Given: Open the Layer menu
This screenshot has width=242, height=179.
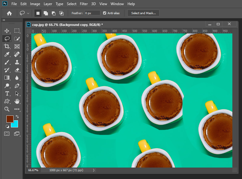Looking at the screenshot, I should point(48,4).
